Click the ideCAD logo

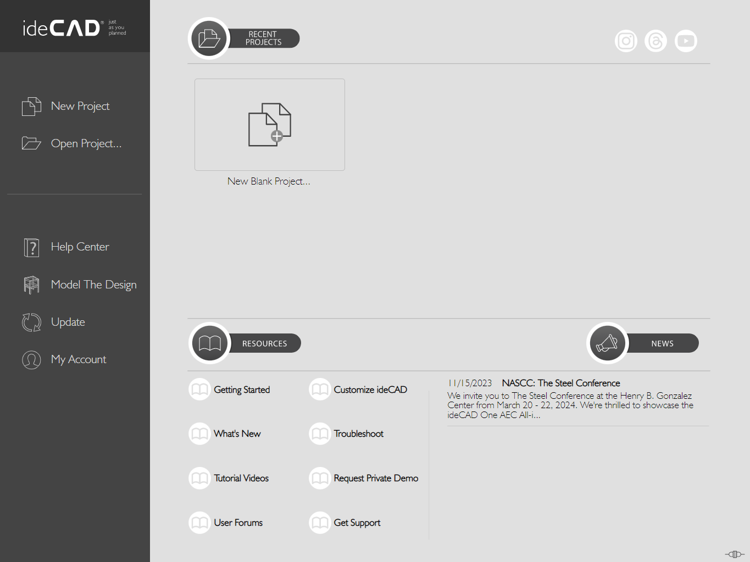coord(74,27)
